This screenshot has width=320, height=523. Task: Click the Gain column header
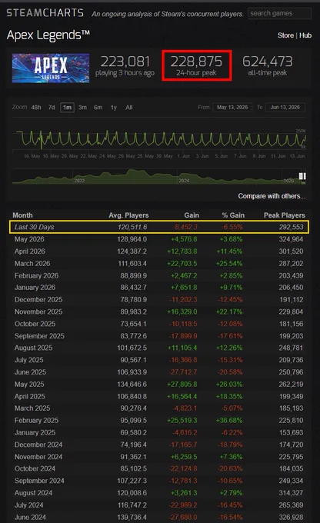(192, 215)
